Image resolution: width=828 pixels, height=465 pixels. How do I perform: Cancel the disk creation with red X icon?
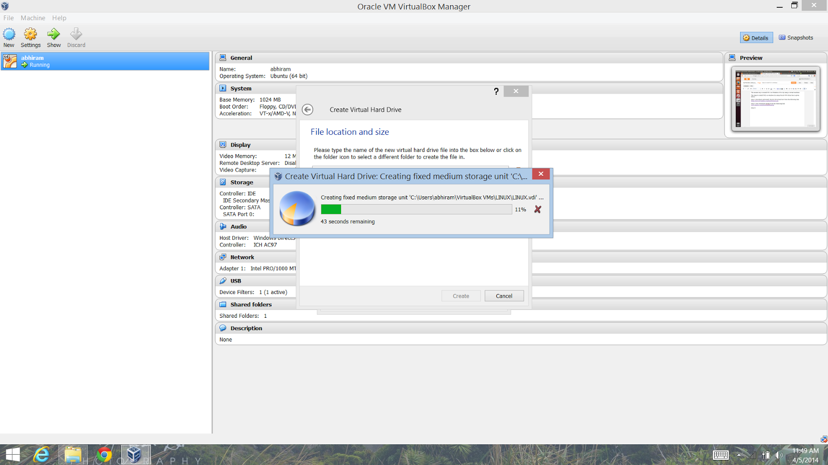click(538, 209)
